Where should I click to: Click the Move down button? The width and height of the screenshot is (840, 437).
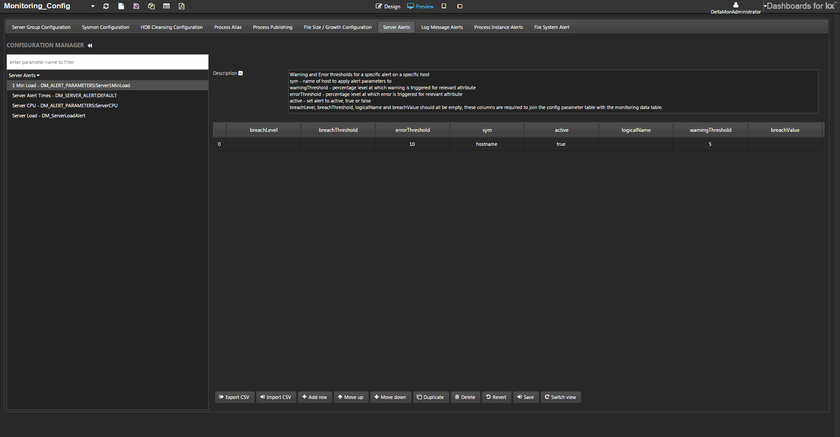(391, 397)
